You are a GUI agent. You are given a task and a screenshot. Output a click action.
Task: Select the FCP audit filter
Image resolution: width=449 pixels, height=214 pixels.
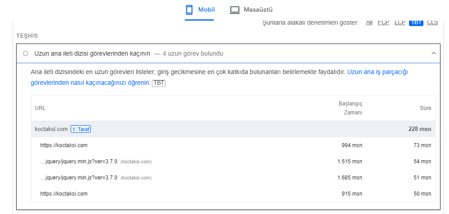[x=383, y=22]
